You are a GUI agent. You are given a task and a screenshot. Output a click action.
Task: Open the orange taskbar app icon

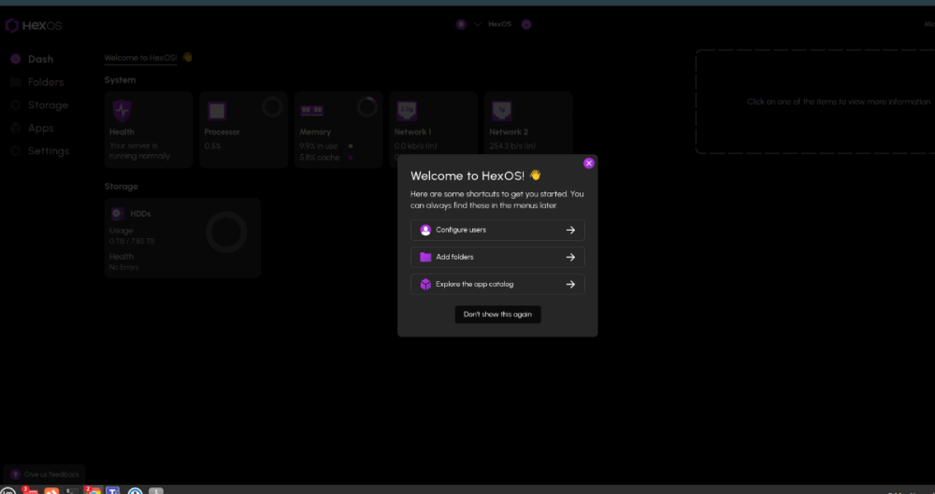[x=51, y=491]
